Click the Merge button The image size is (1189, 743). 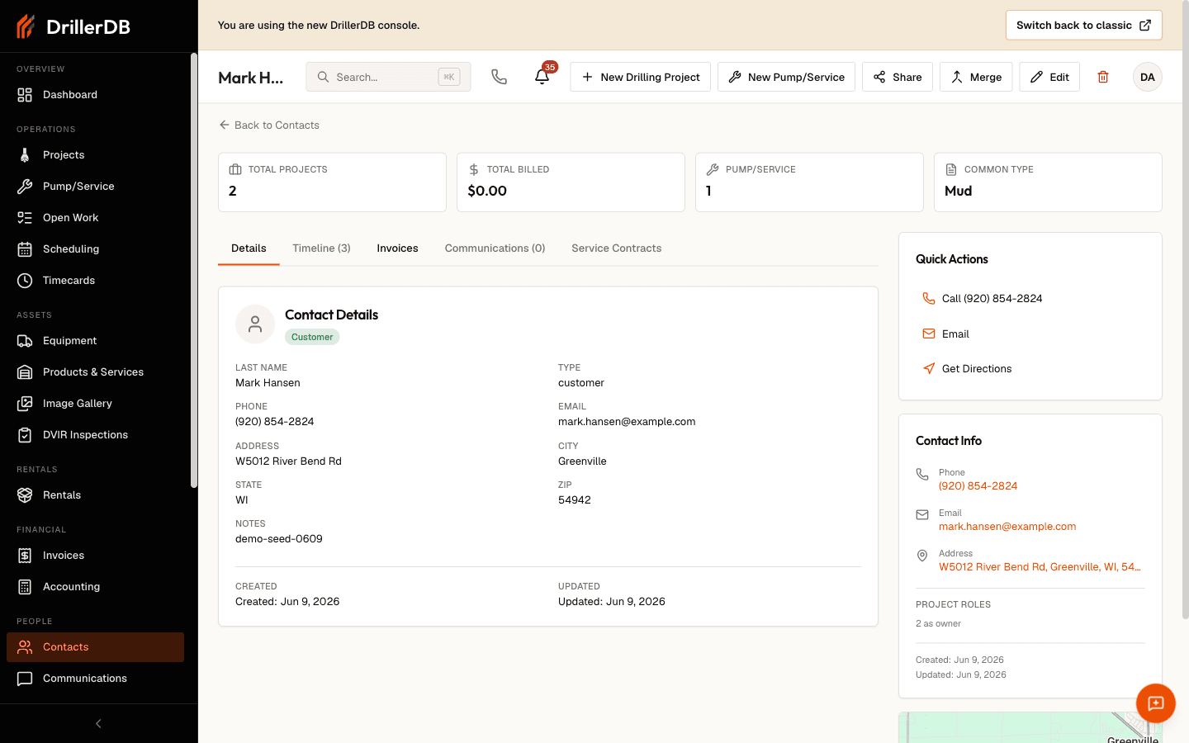976,77
